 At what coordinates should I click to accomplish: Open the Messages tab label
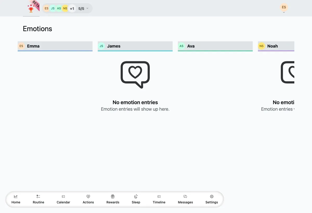tap(185, 202)
